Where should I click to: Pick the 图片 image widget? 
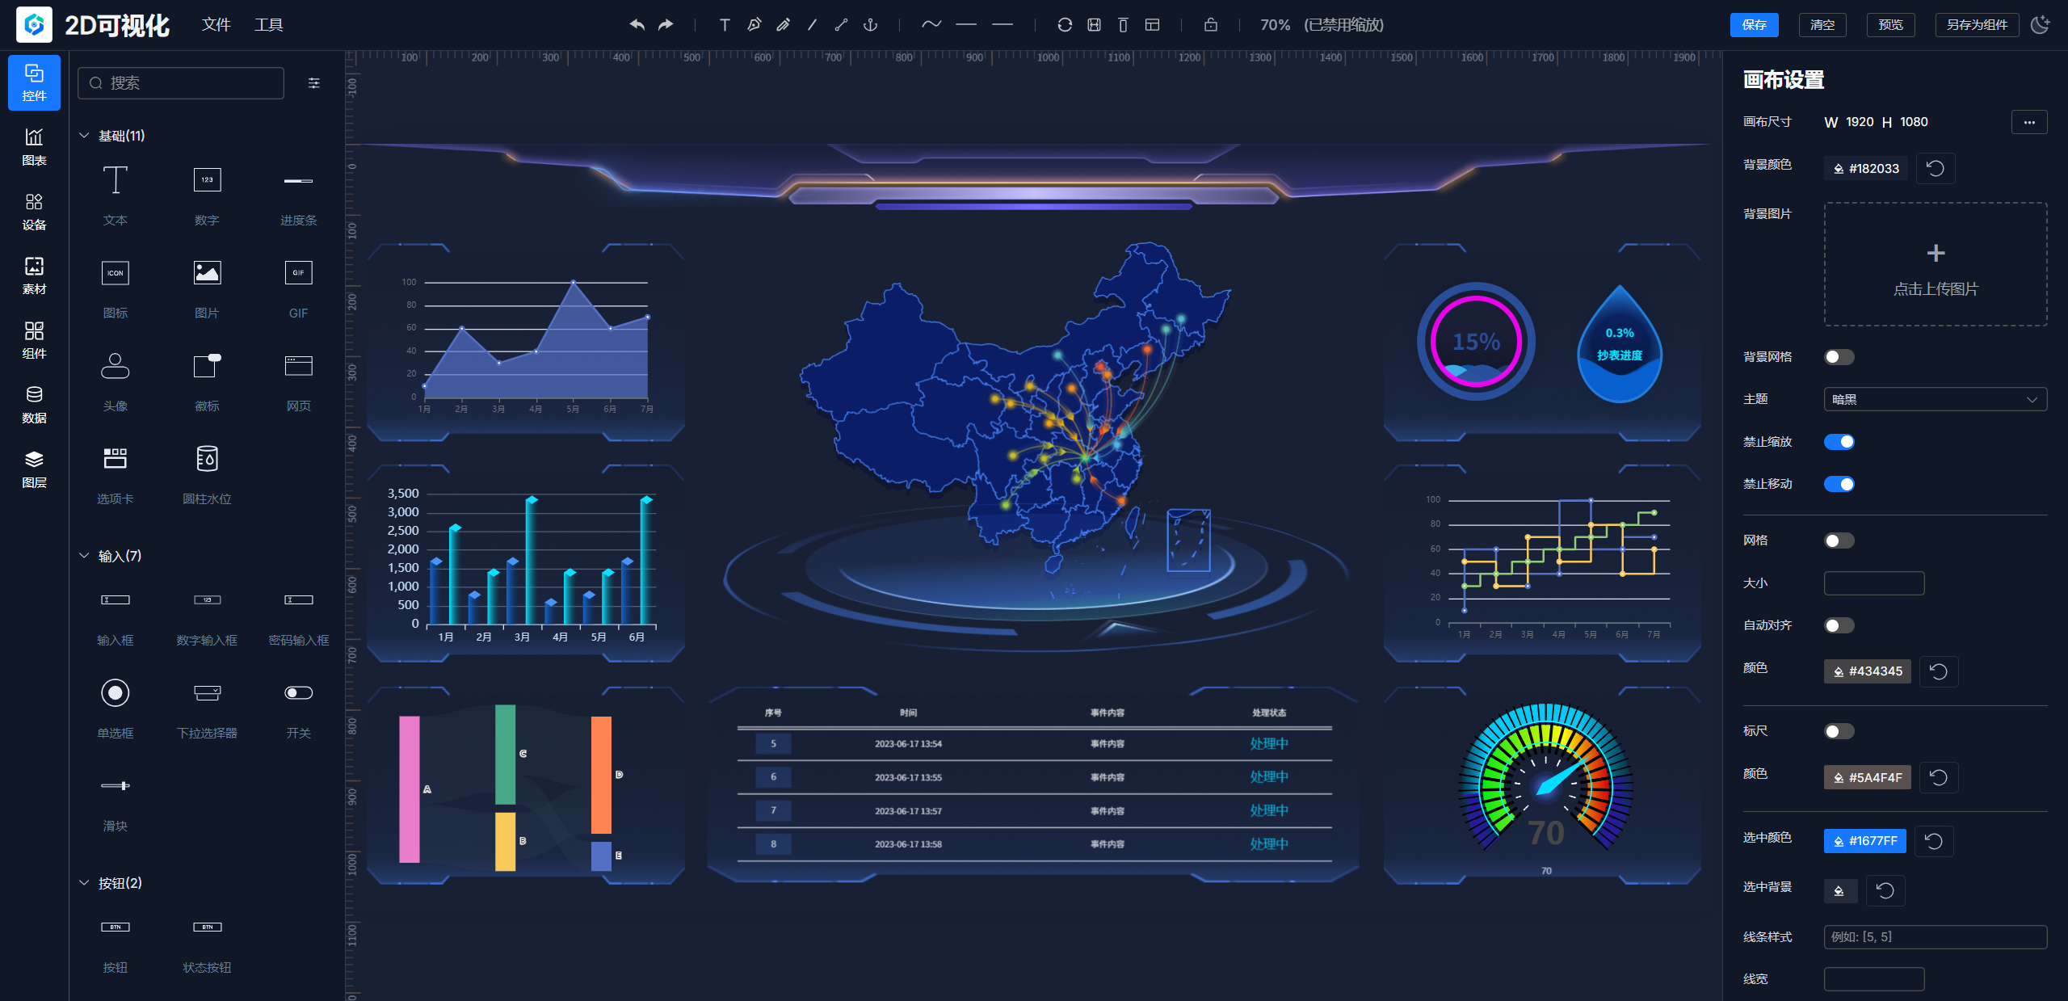(x=207, y=288)
